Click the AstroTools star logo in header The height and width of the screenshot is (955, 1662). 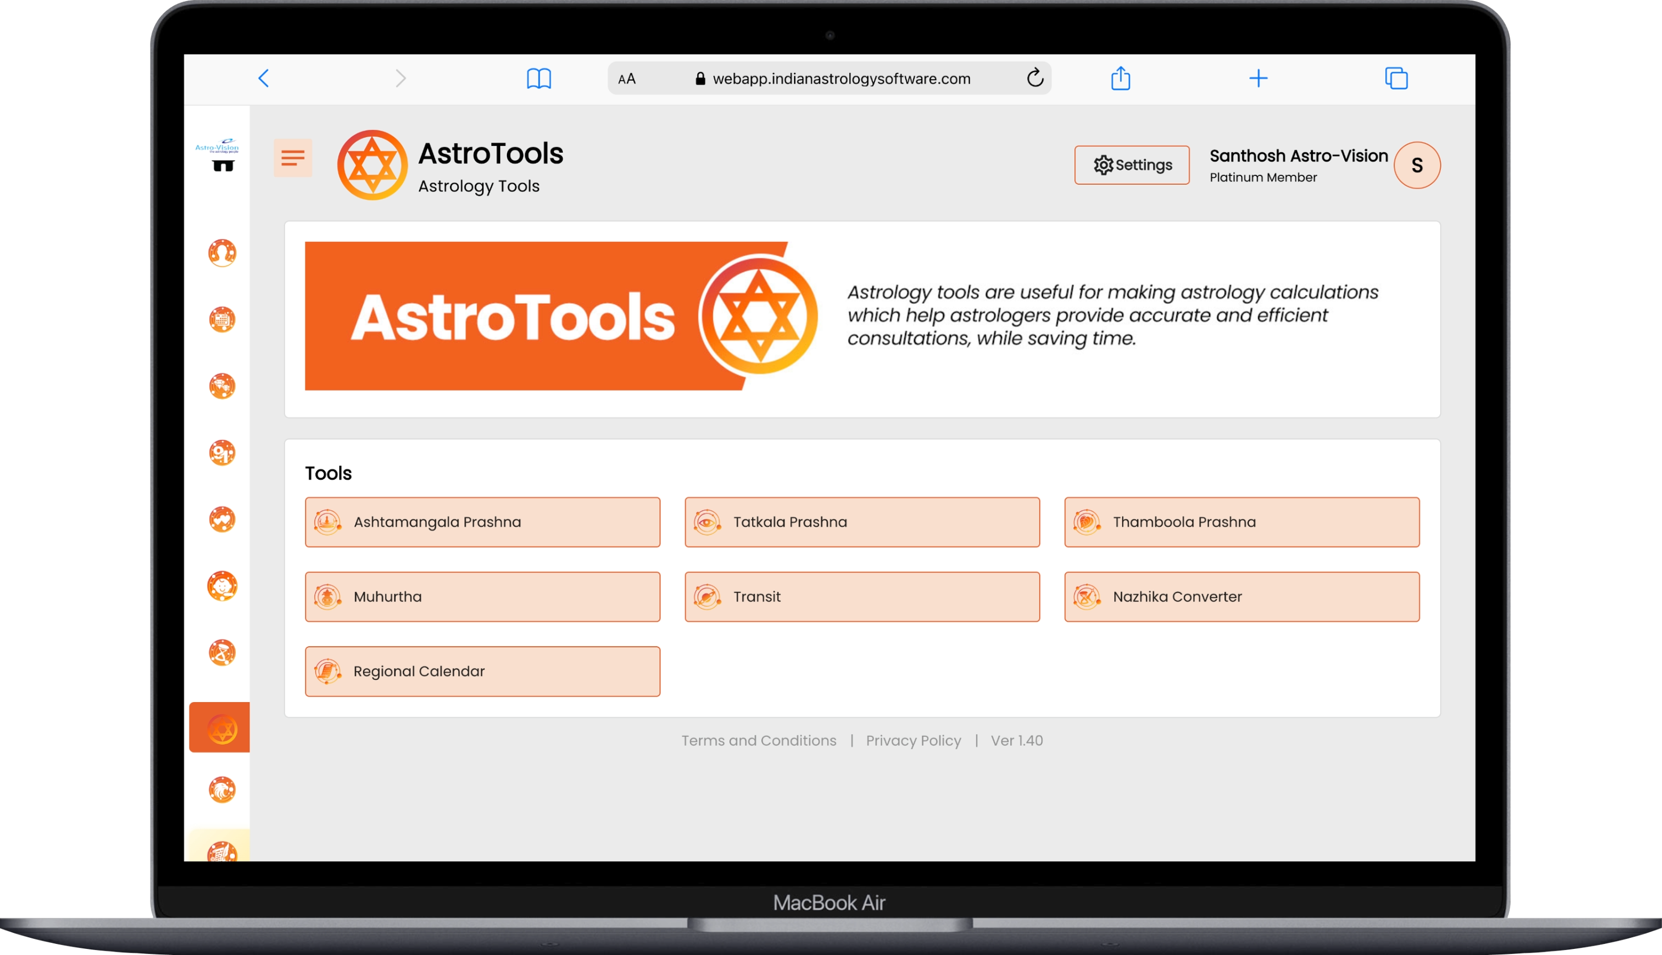pyautogui.click(x=372, y=165)
